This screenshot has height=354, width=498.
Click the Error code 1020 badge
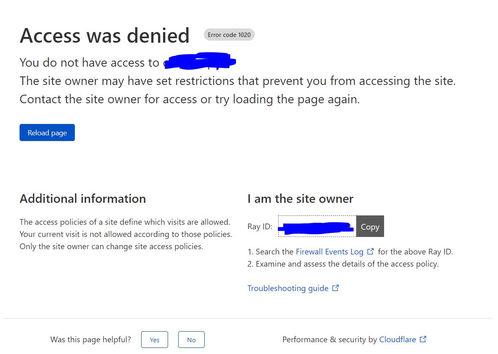tap(229, 35)
